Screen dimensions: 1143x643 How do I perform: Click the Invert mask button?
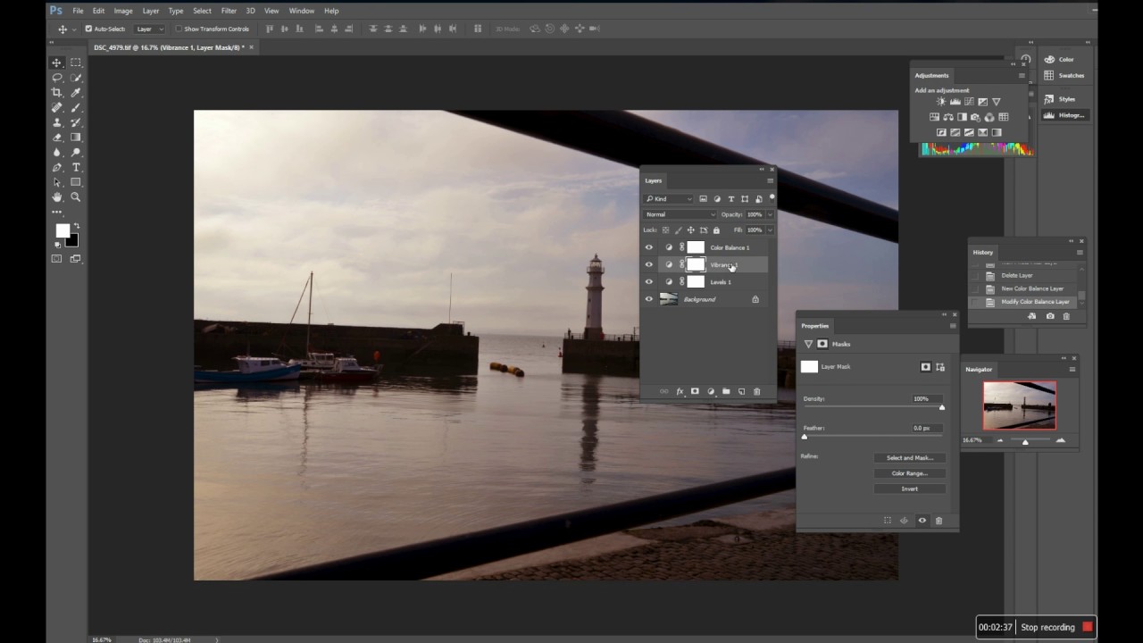coord(909,489)
